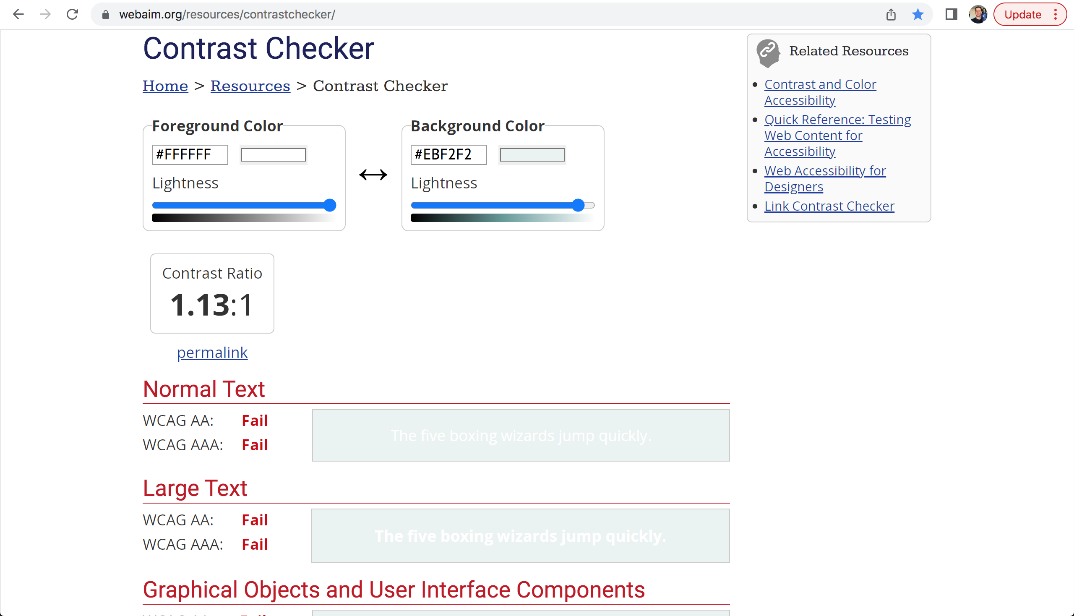
Task: Click the share page icon
Action: click(891, 14)
